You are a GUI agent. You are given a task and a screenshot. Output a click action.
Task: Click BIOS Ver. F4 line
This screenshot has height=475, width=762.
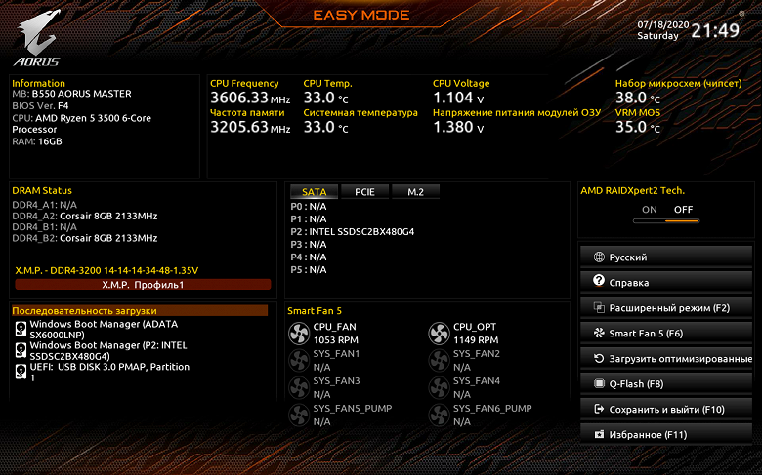click(x=40, y=105)
